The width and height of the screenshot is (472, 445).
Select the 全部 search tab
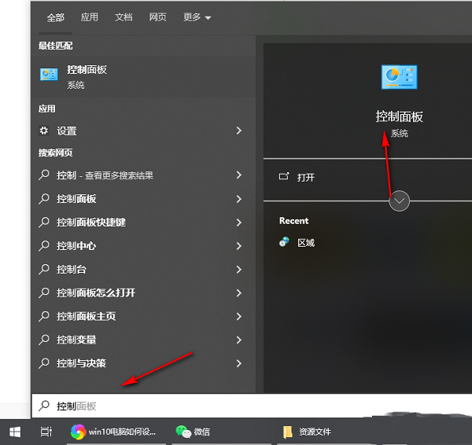pyautogui.click(x=55, y=17)
